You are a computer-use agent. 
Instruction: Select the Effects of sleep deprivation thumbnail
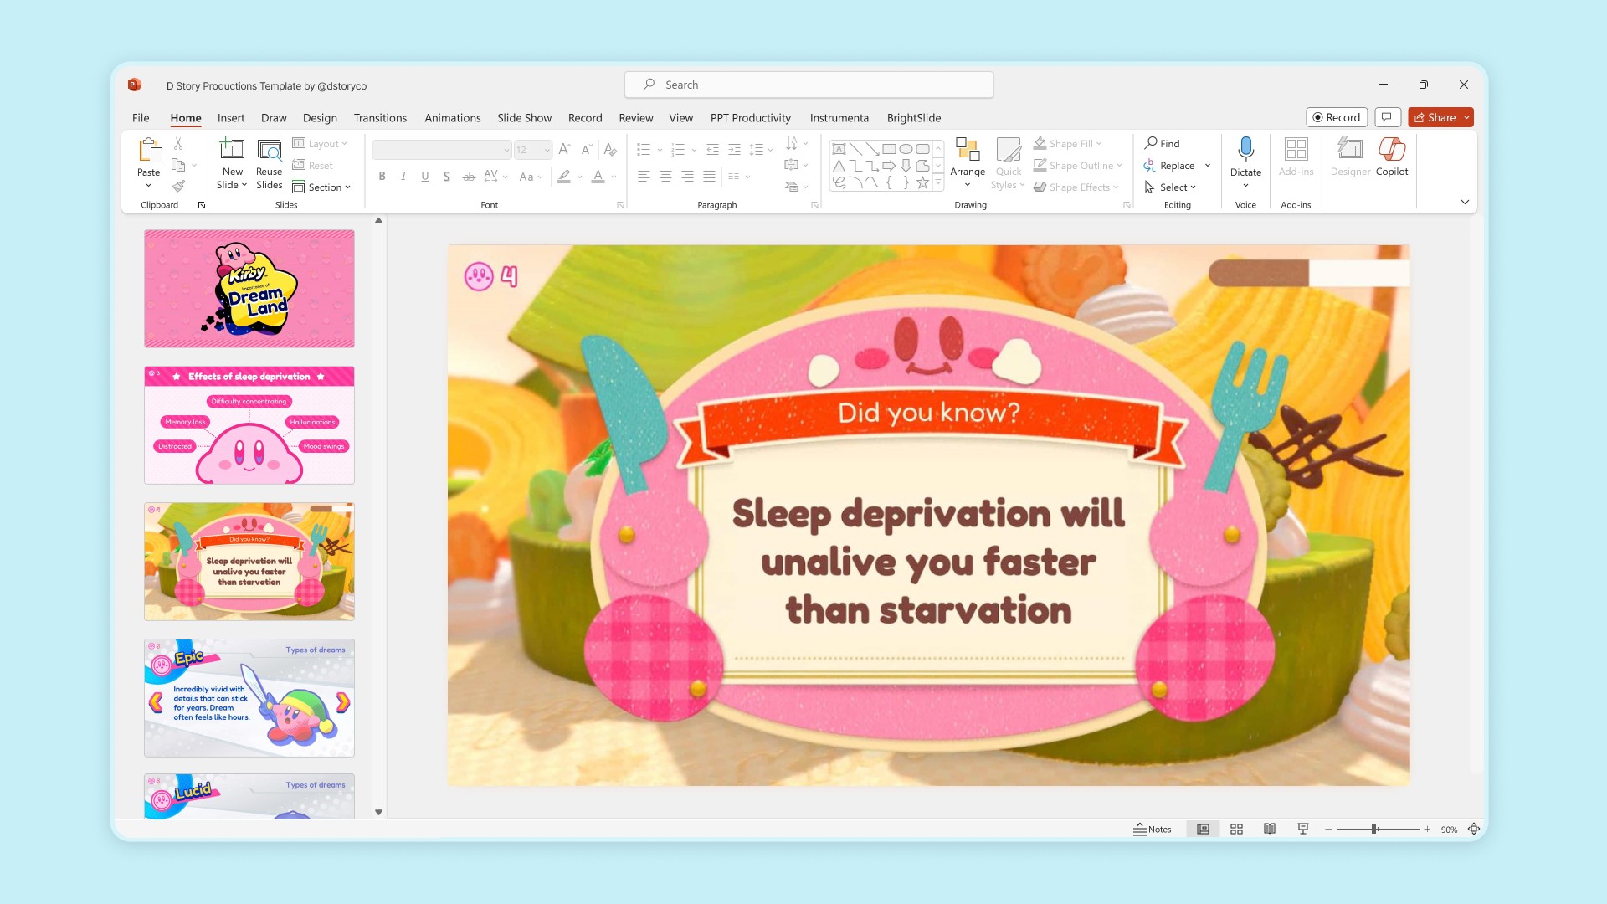point(249,425)
